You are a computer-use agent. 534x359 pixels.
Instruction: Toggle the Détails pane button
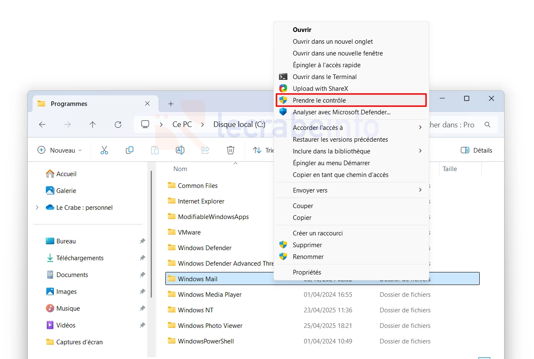coord(476,150)
